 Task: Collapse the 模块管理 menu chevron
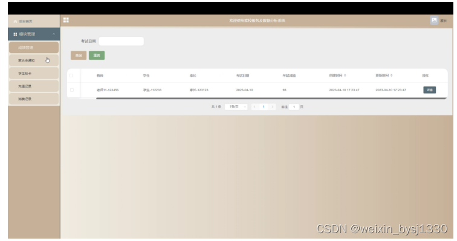coord(54,34)
